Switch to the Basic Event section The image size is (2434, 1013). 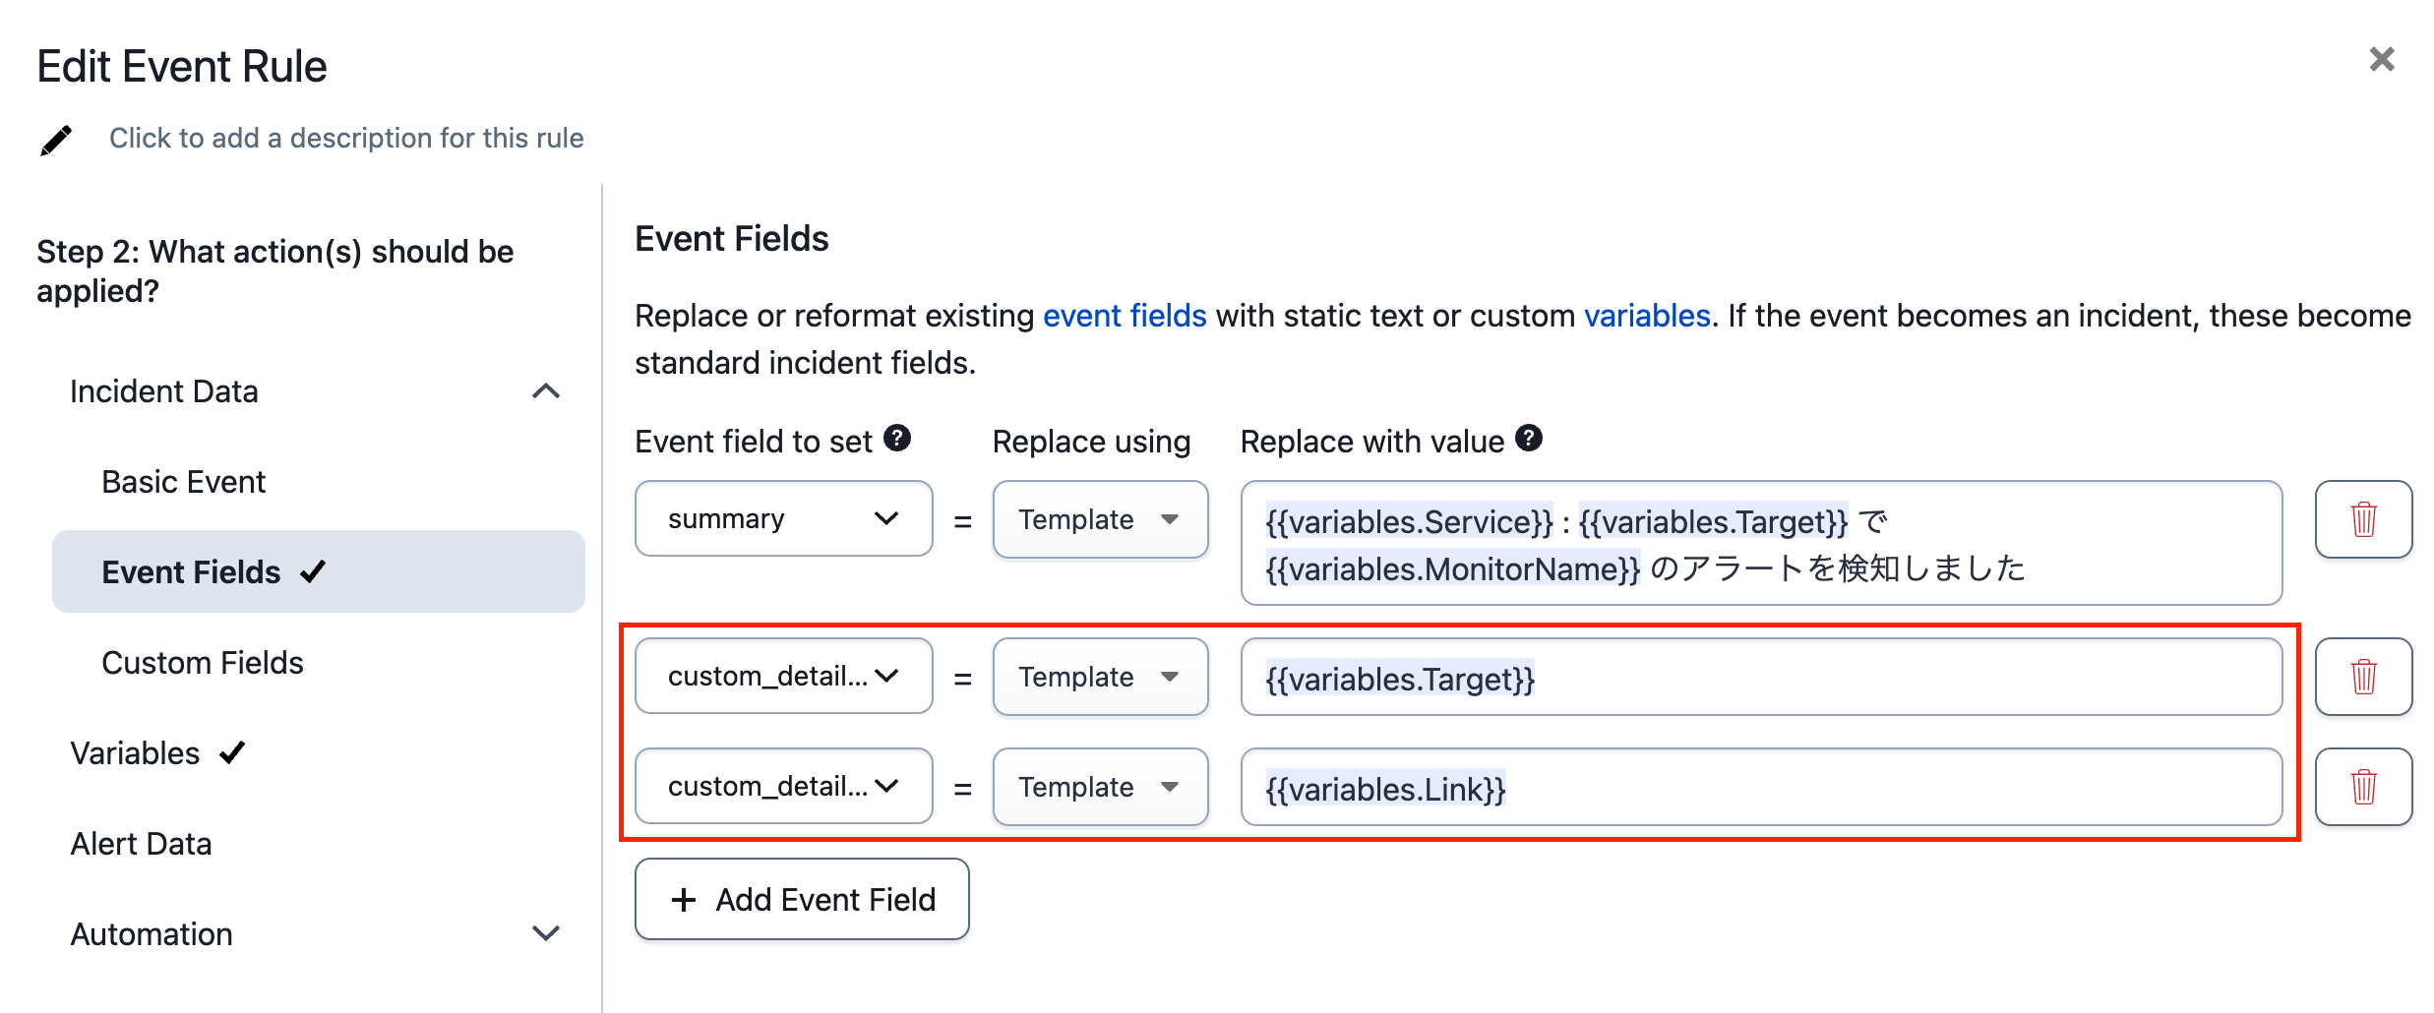(x=183, y=481)
